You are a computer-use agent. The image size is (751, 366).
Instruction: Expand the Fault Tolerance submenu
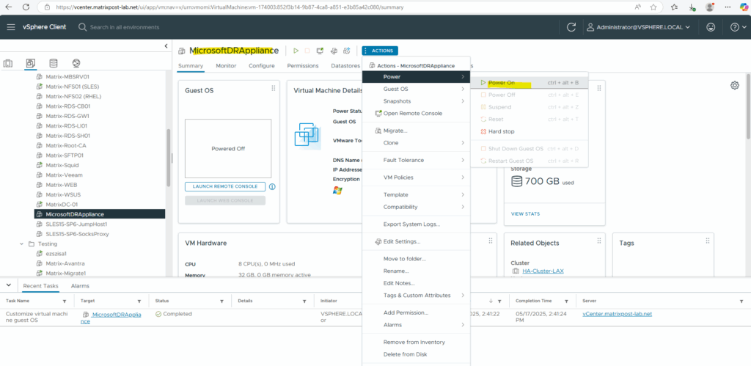click(x=417, y=160)
